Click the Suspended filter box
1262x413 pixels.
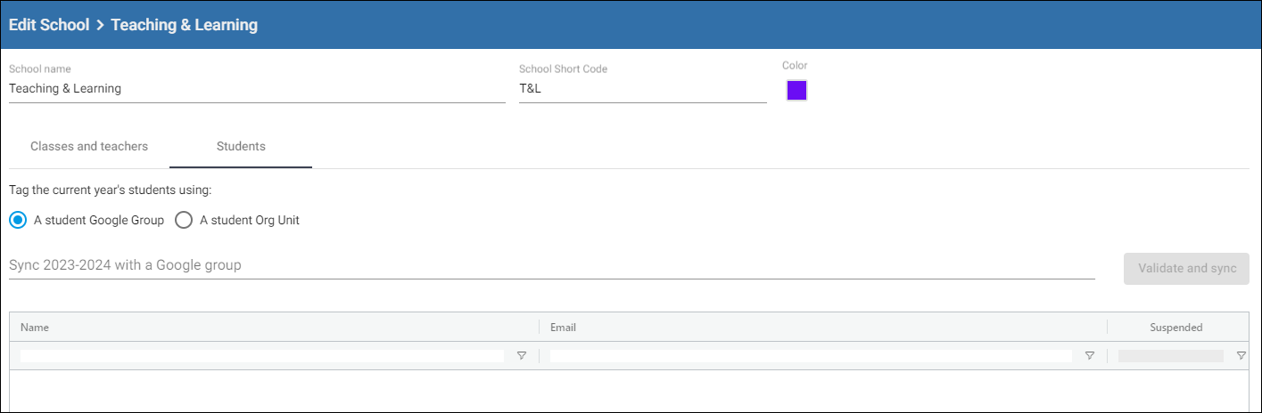point(1171,356)
